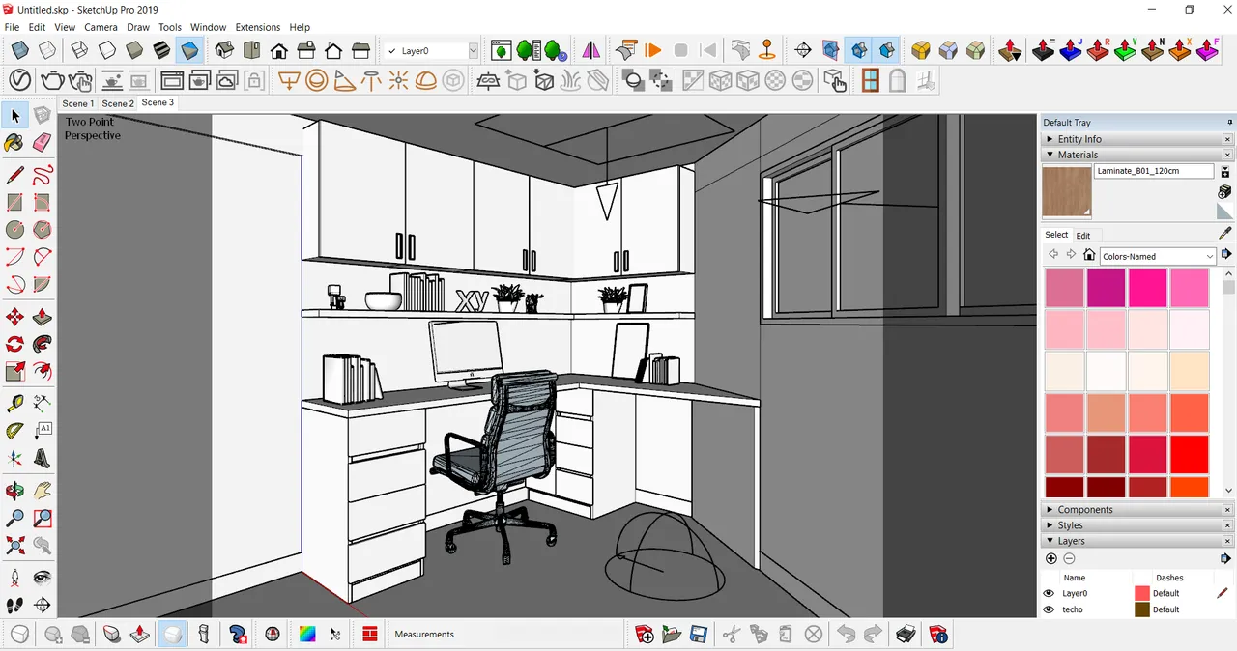1237x651 pixels.
Task: Pick the Protractor tool
Action: pyautogui.click(x=14, y=431)
